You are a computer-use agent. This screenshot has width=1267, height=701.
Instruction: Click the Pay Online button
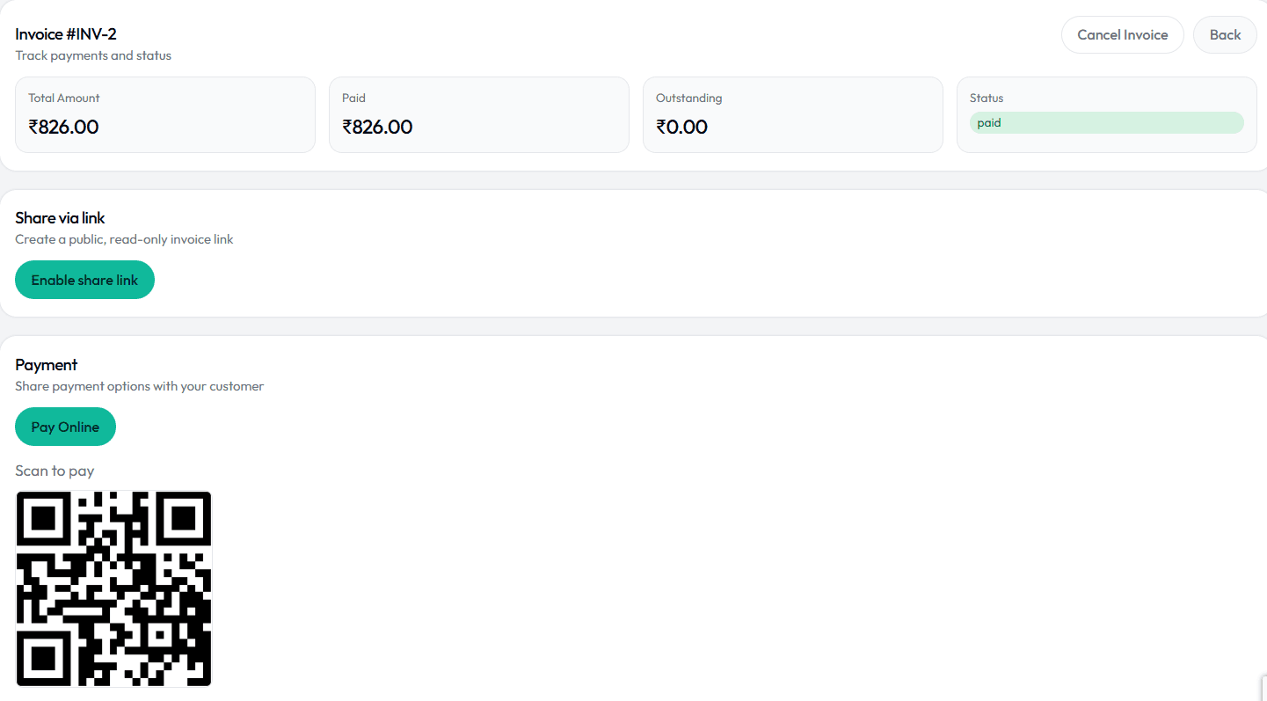[65, 426]
